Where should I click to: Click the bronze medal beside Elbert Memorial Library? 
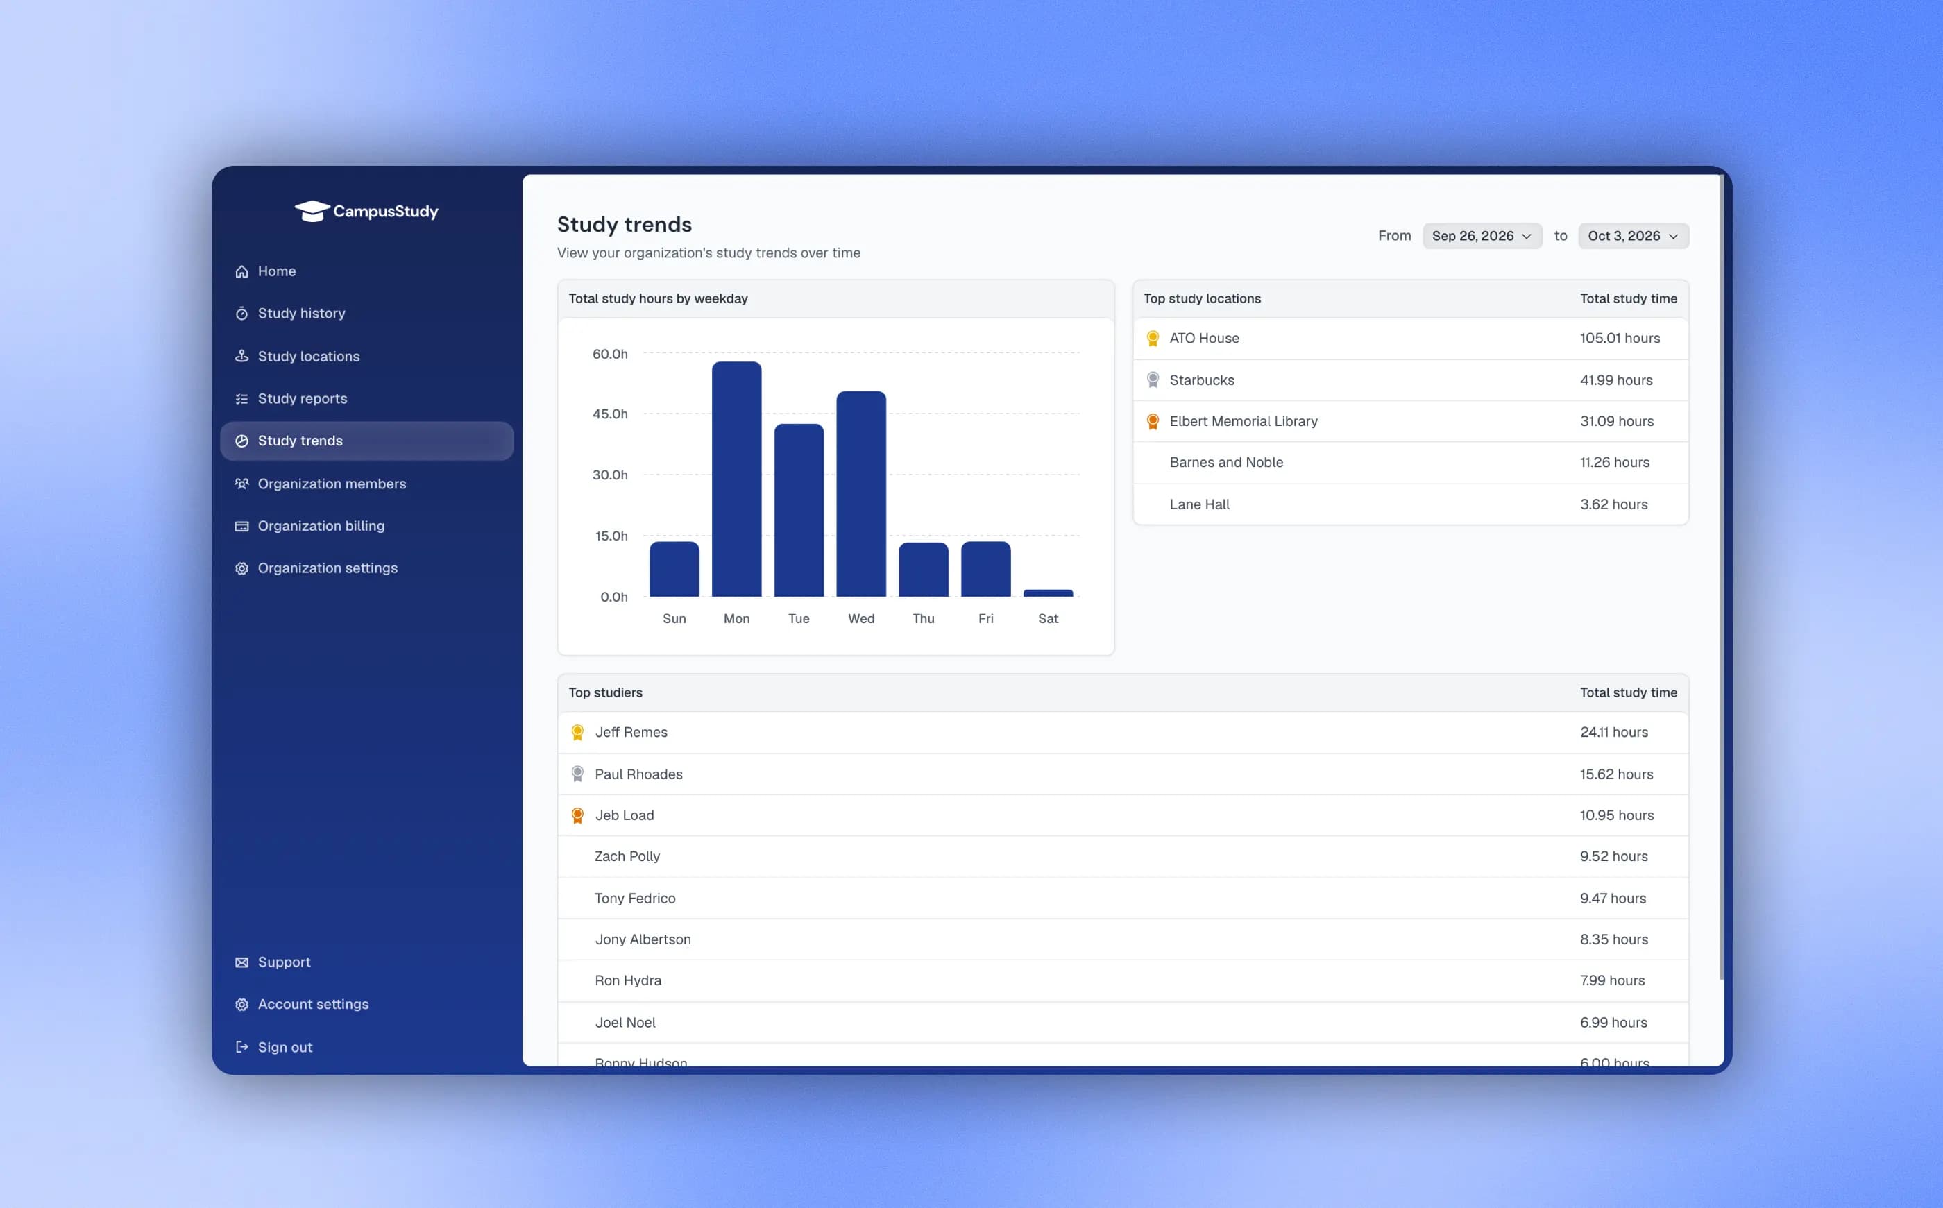[x=1153, y=421]
